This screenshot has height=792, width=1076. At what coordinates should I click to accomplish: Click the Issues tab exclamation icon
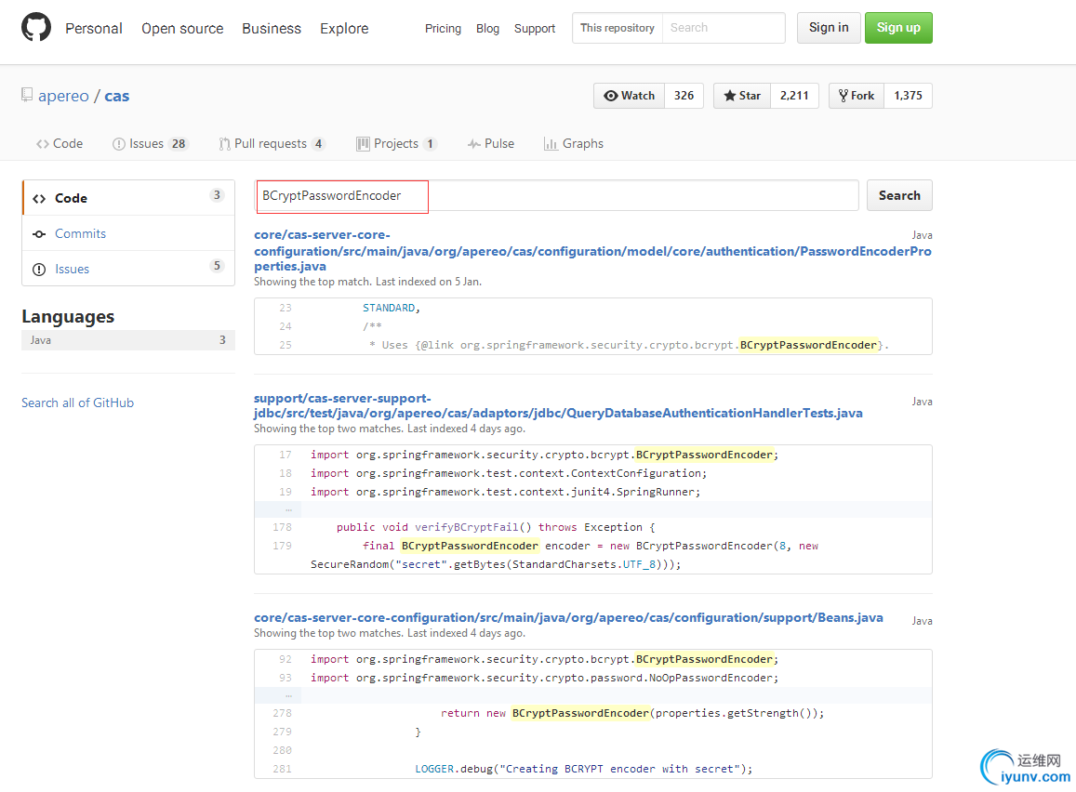[119, 144]
